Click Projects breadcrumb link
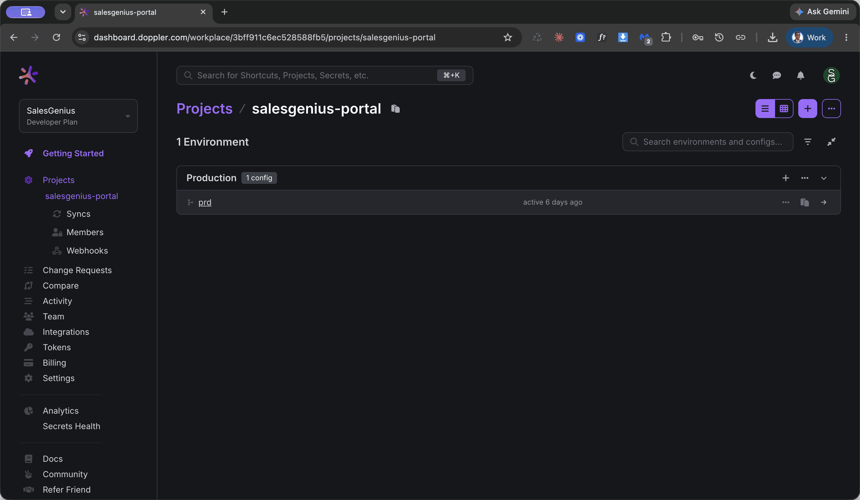The image size is (860, 500). coord(204,109)
